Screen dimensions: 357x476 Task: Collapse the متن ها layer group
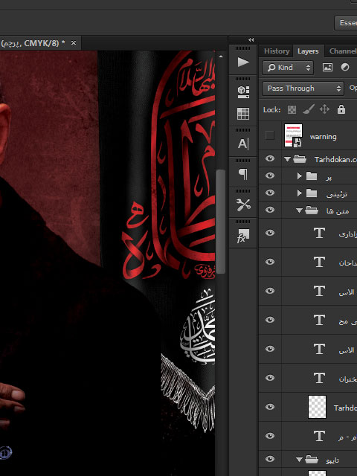tap(299, 210)
